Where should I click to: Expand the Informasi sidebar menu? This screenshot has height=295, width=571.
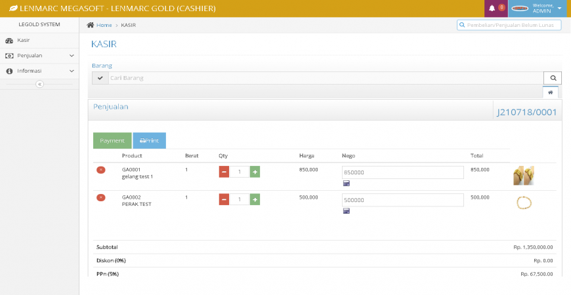coord(39,71)
